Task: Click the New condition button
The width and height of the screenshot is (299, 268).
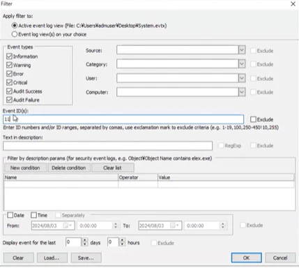Action: tap(25, 168)
